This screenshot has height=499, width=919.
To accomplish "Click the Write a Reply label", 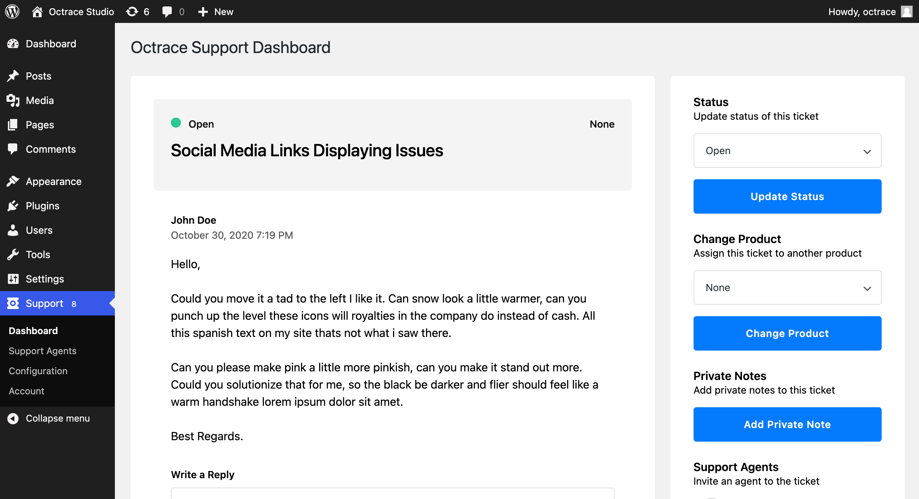I will pos(202,475).
